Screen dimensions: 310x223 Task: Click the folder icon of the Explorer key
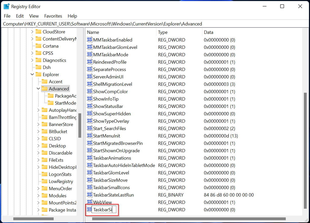(38, 74)
